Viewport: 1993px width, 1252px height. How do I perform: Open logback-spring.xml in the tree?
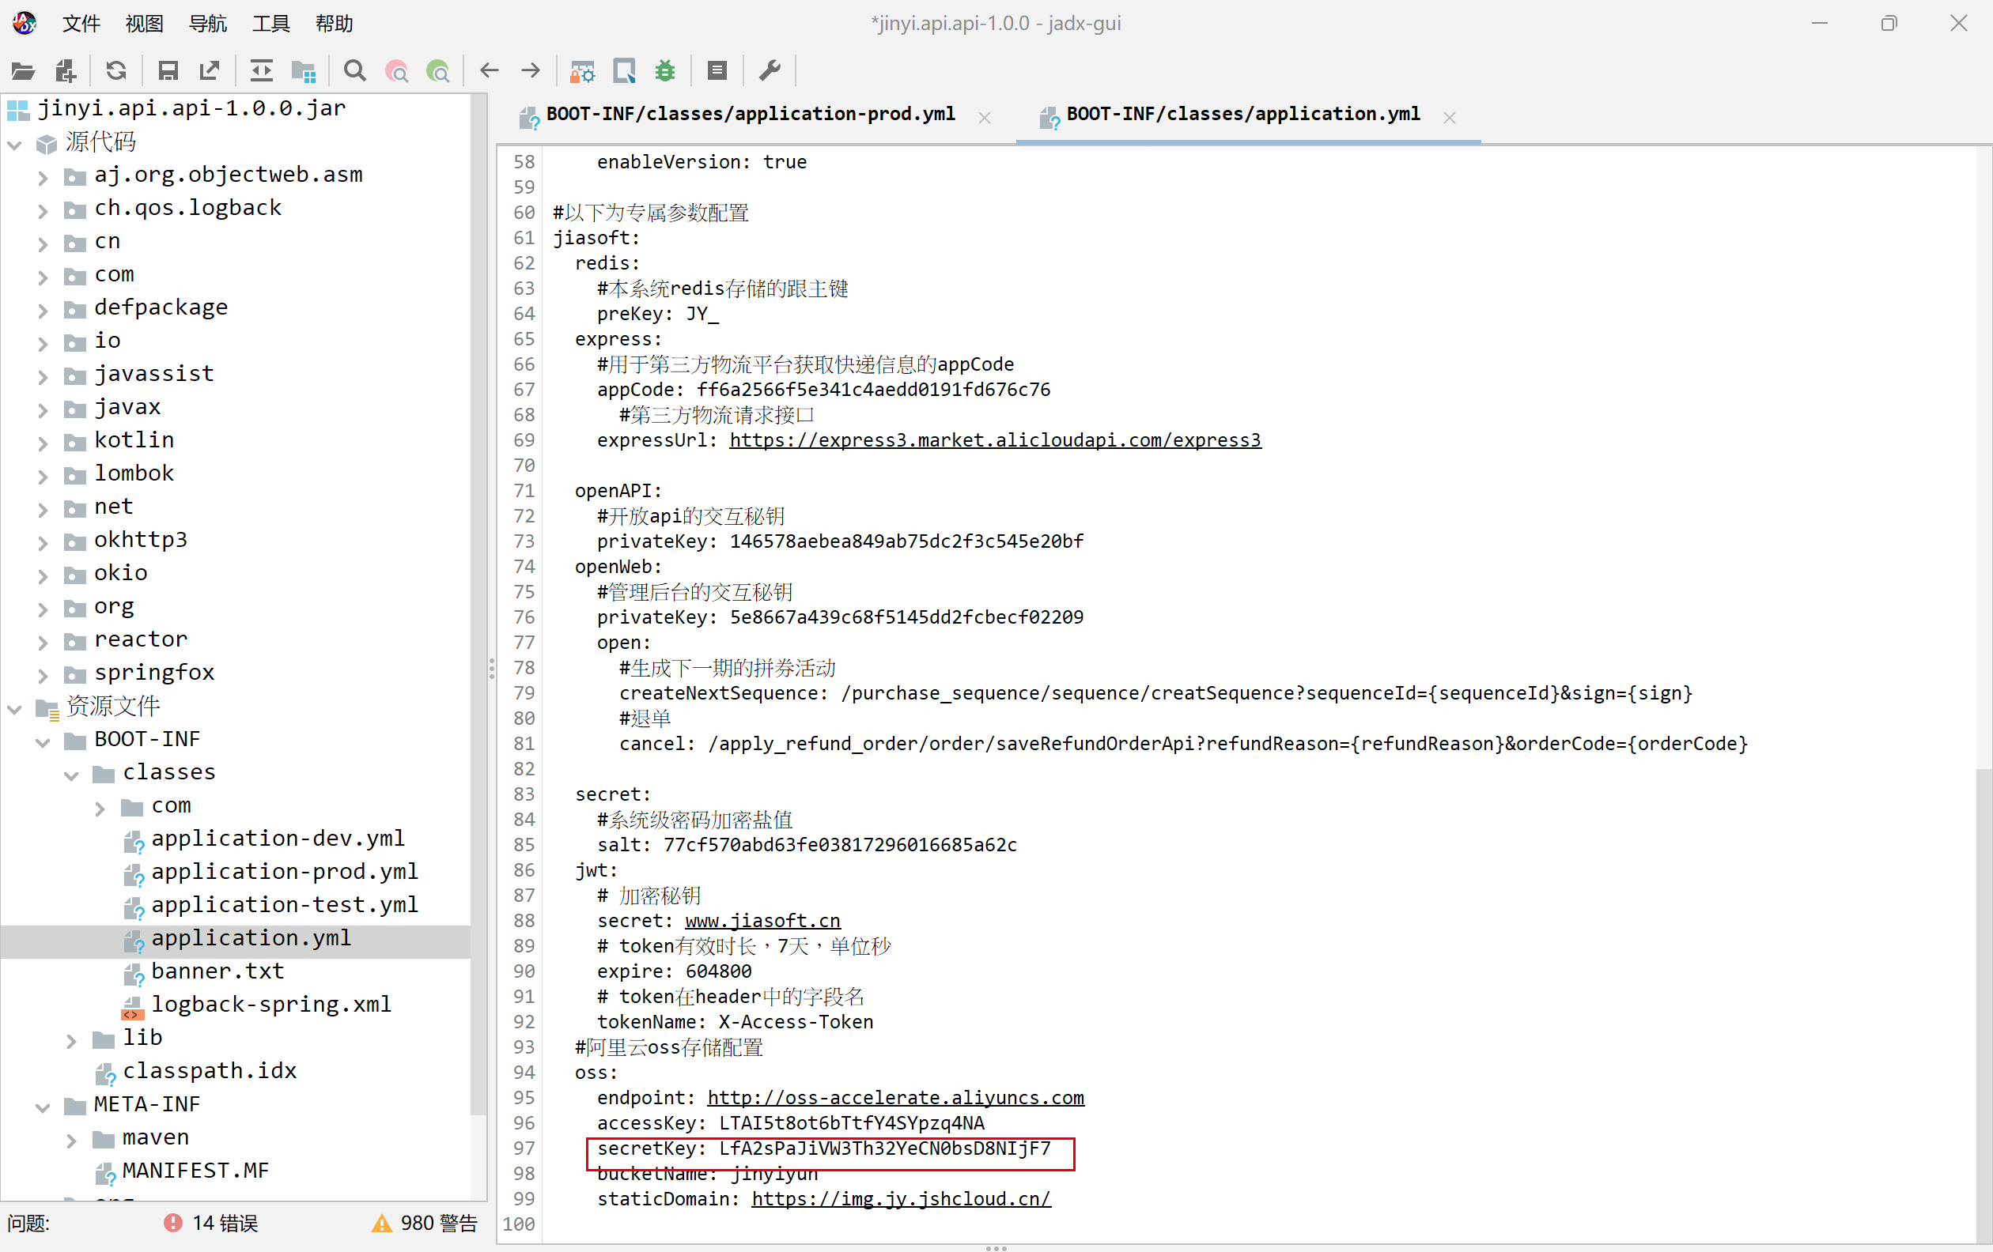coord(271,1004)
